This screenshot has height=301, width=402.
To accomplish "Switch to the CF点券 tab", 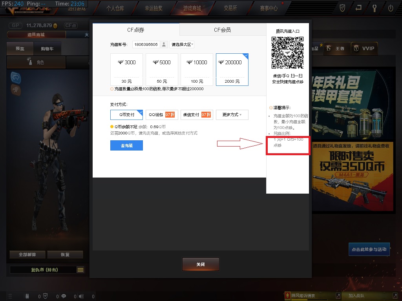I will 136,30.
